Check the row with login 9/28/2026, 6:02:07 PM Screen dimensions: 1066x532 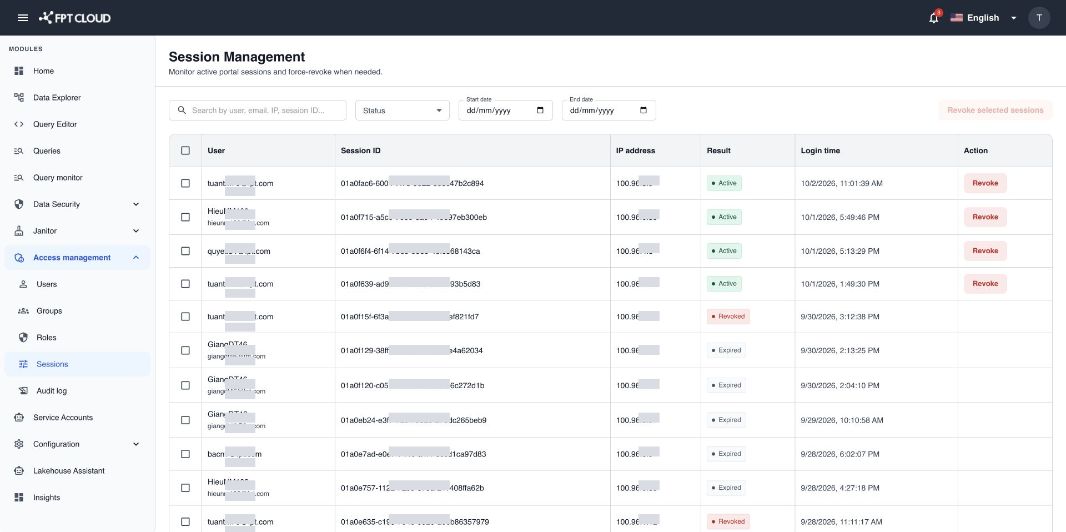point(185,454)
